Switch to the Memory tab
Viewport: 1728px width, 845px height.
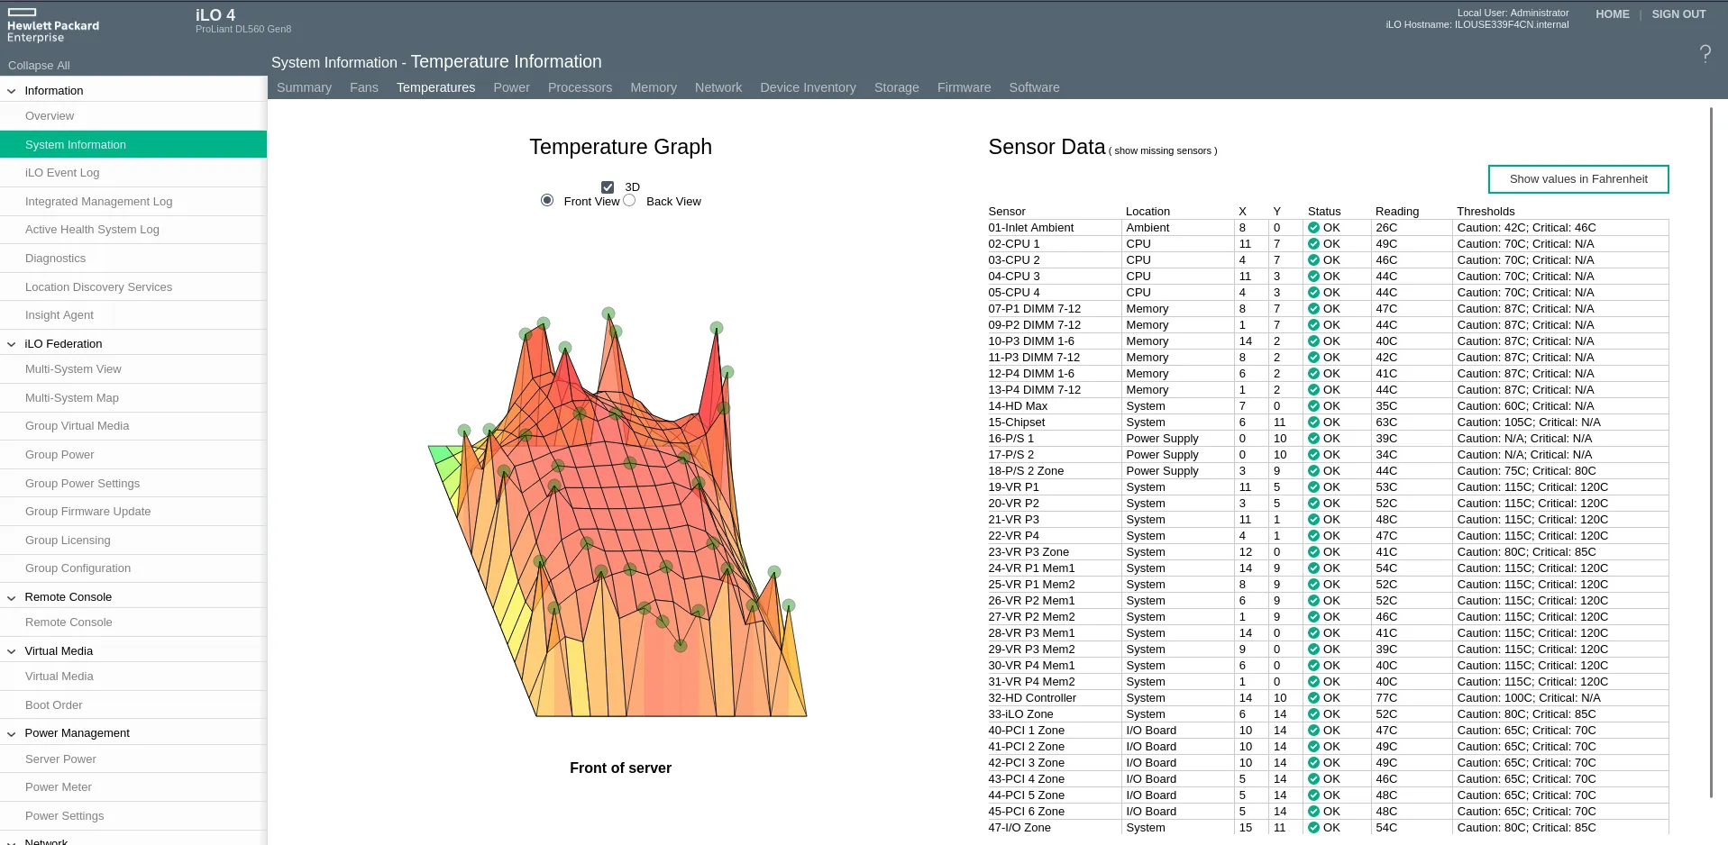click(654, 87)
